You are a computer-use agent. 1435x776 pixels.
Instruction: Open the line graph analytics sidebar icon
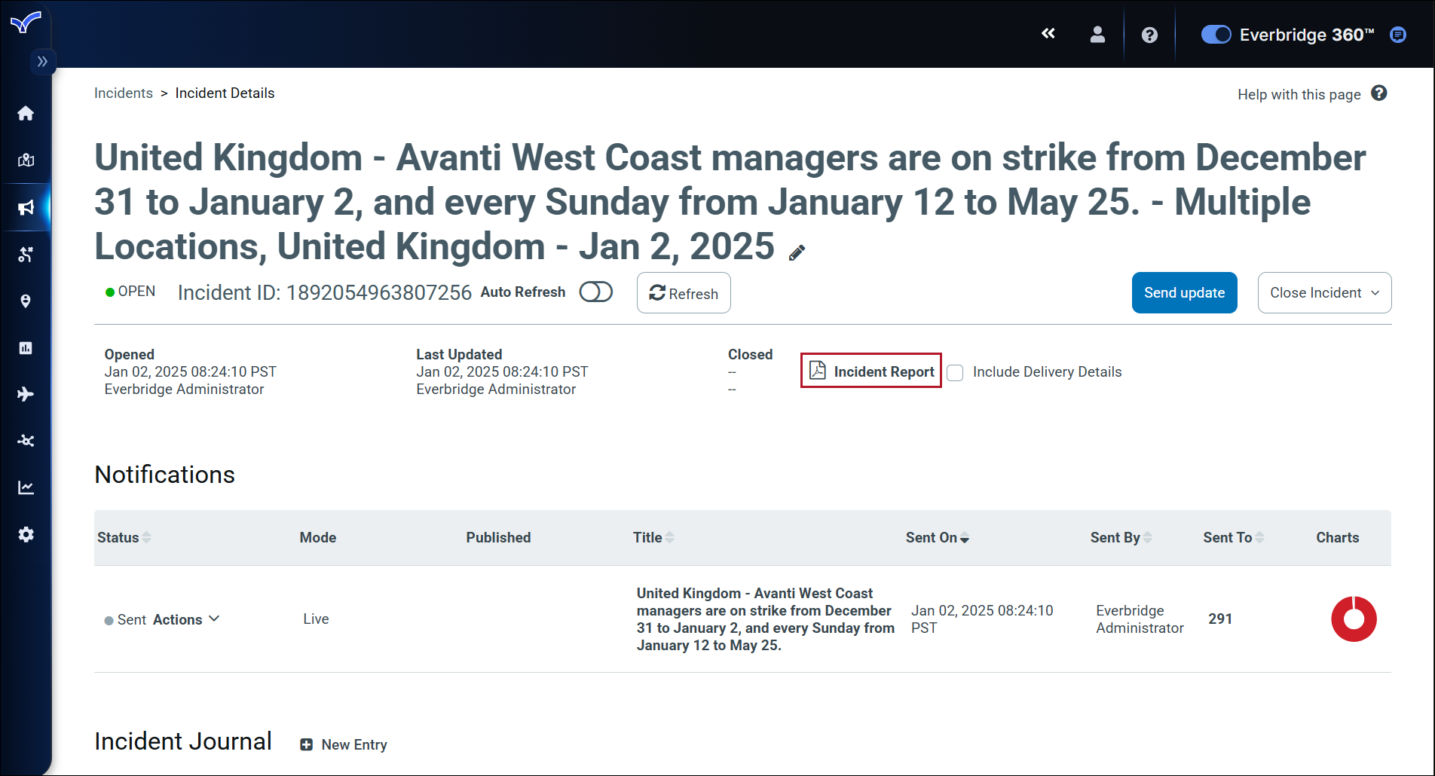[x=26, y=487]
